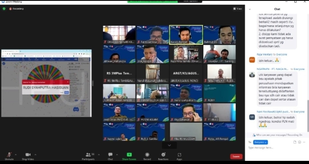Screen dimensions: 309x164
Task: Collapse the Chat panel header chevron
Action: [249, 9]
